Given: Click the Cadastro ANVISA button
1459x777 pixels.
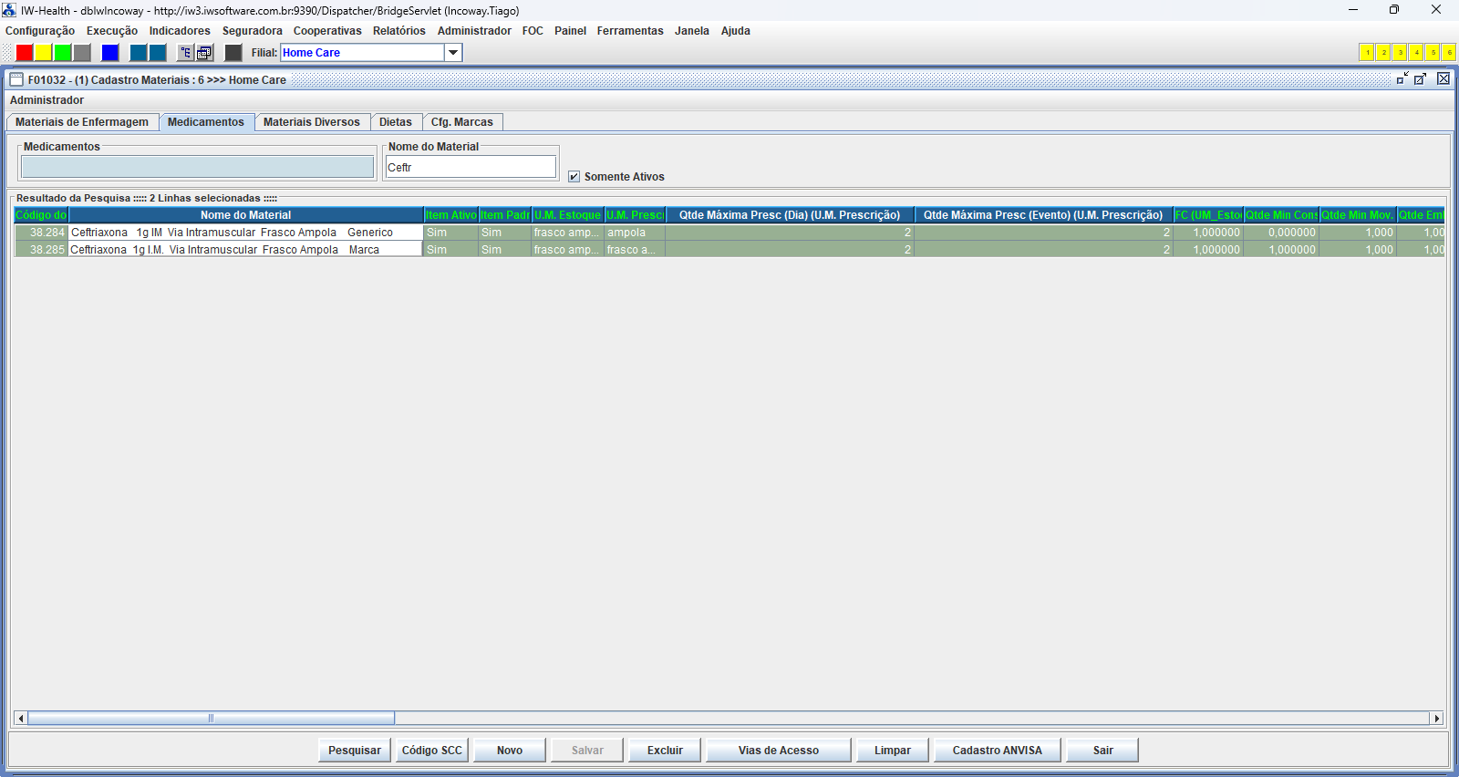Looking at the screenshot, I should (x=997, y=751).
